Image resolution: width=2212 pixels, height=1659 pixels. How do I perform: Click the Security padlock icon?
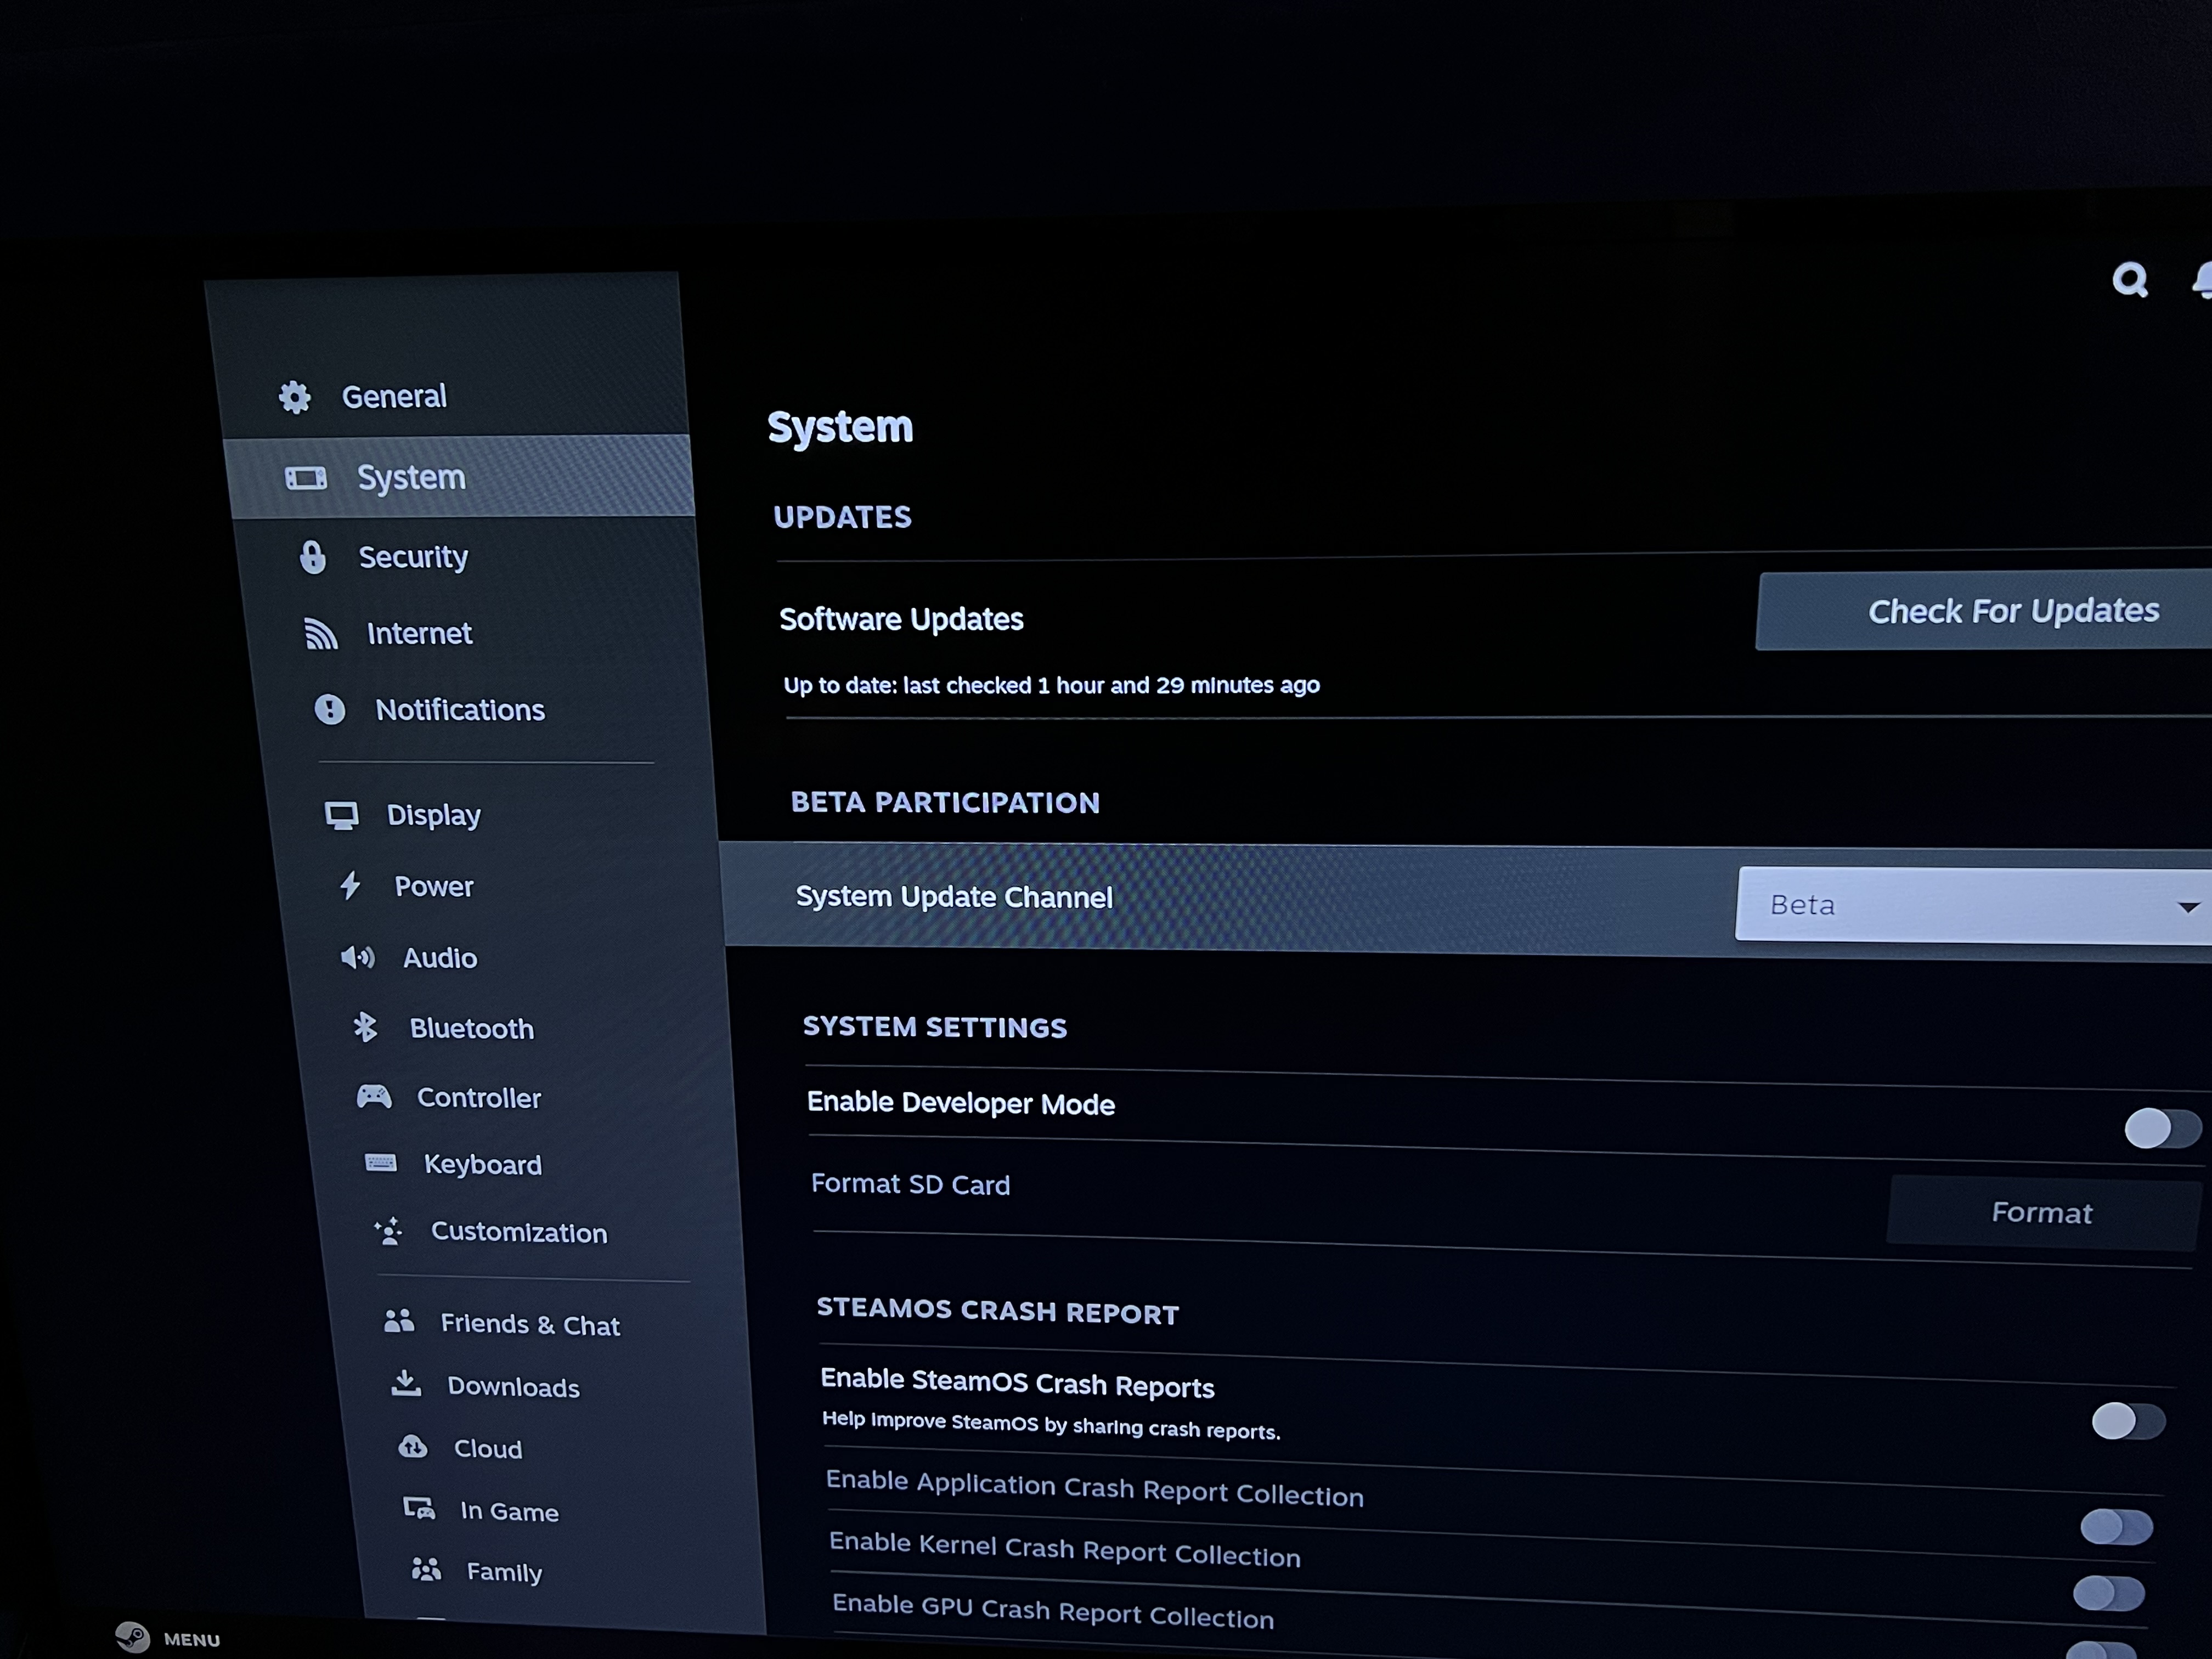[x=313, y=557]
